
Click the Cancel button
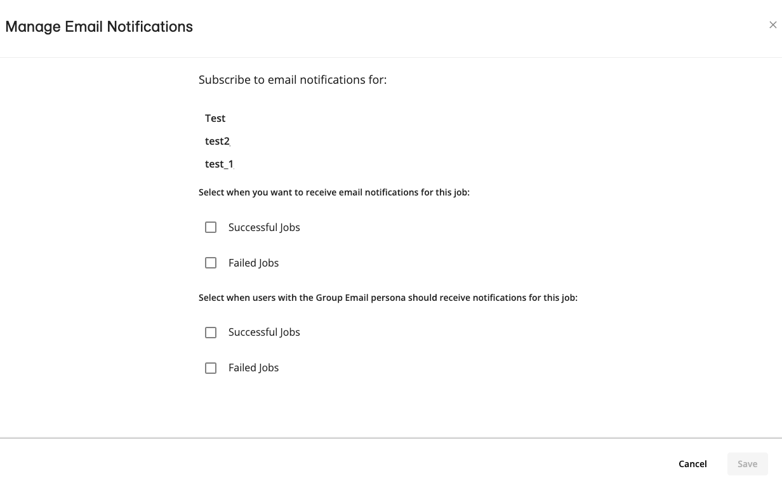pyautogui.click(x=693, y=463)
